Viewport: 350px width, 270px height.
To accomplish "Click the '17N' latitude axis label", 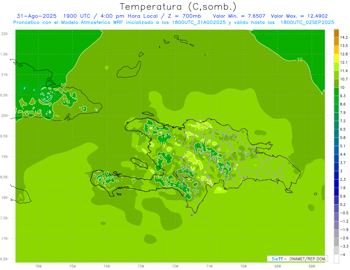I will 4,239.
